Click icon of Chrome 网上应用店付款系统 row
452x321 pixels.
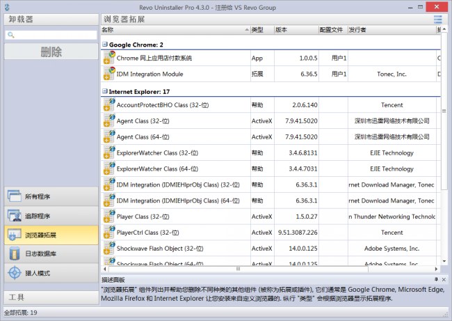(109, 58)
